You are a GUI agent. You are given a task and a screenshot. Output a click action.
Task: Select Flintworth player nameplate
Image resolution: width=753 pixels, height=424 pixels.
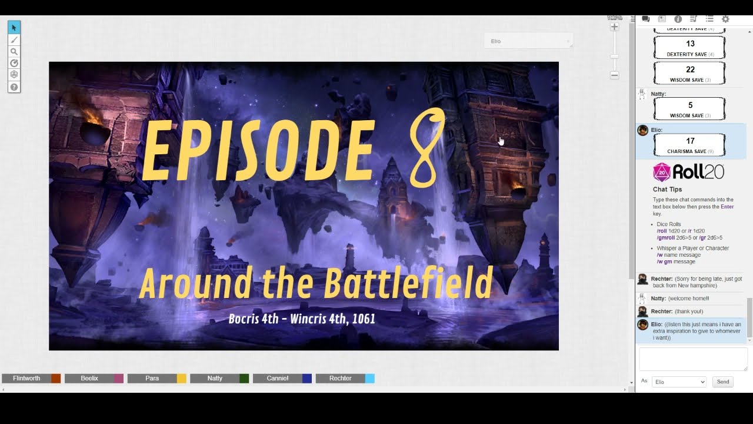point(26,378)
